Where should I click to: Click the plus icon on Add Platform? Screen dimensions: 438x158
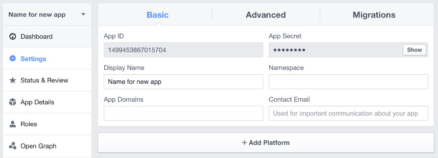[244, 143]
